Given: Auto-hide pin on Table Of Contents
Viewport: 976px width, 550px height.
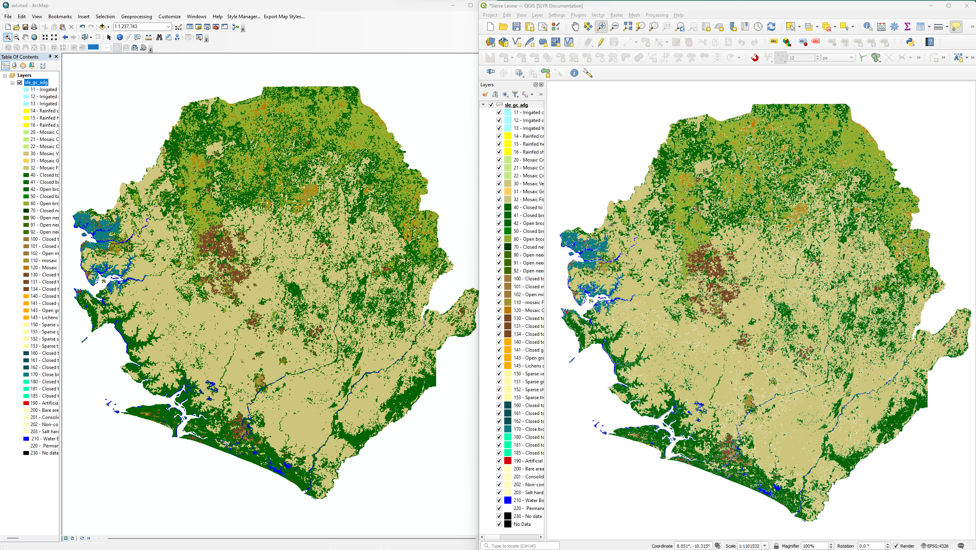Looking at the screenshot, I should (x=50, y=57).
